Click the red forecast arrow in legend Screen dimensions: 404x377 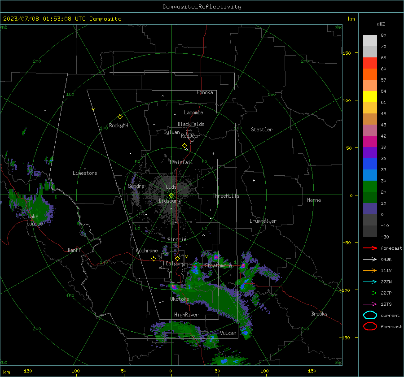coord(370,248)
